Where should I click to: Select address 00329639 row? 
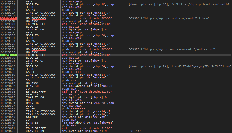(8, 108)
